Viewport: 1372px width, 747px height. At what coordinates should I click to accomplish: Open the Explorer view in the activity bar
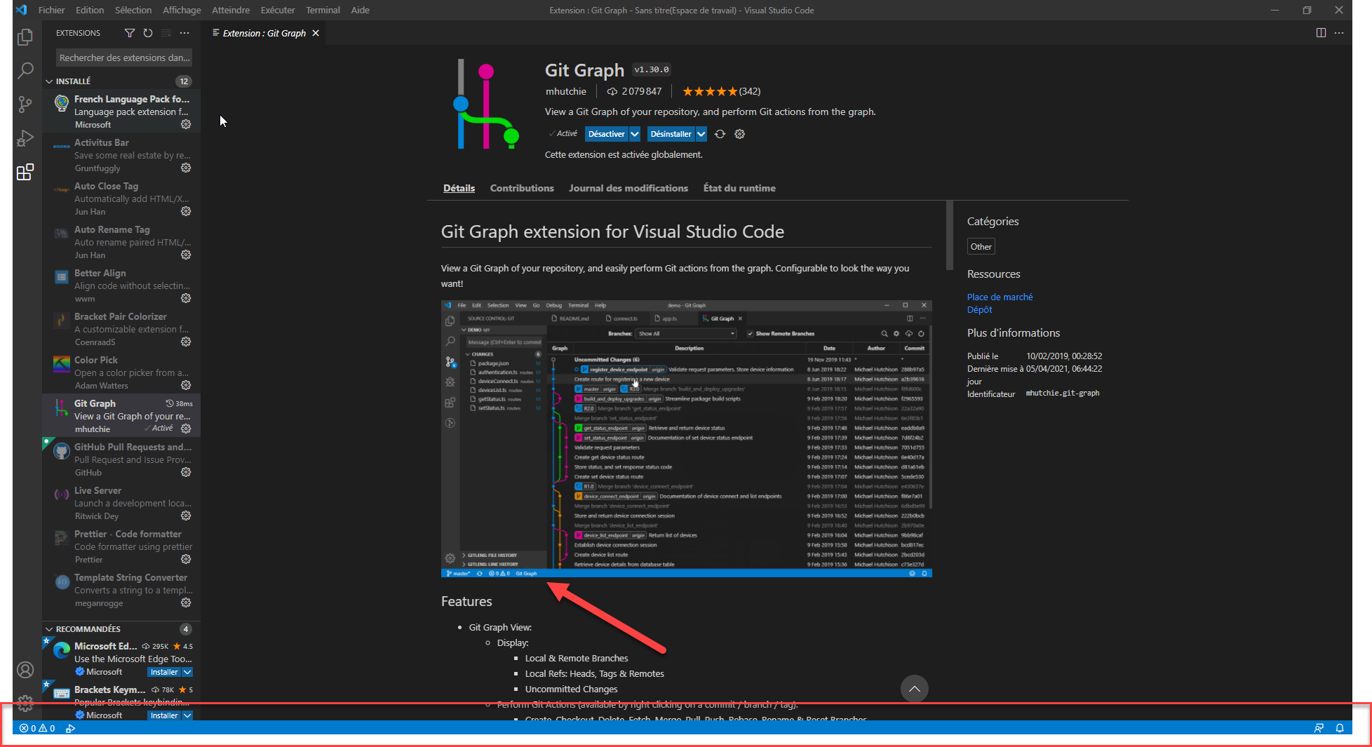[x=25, y=36]
